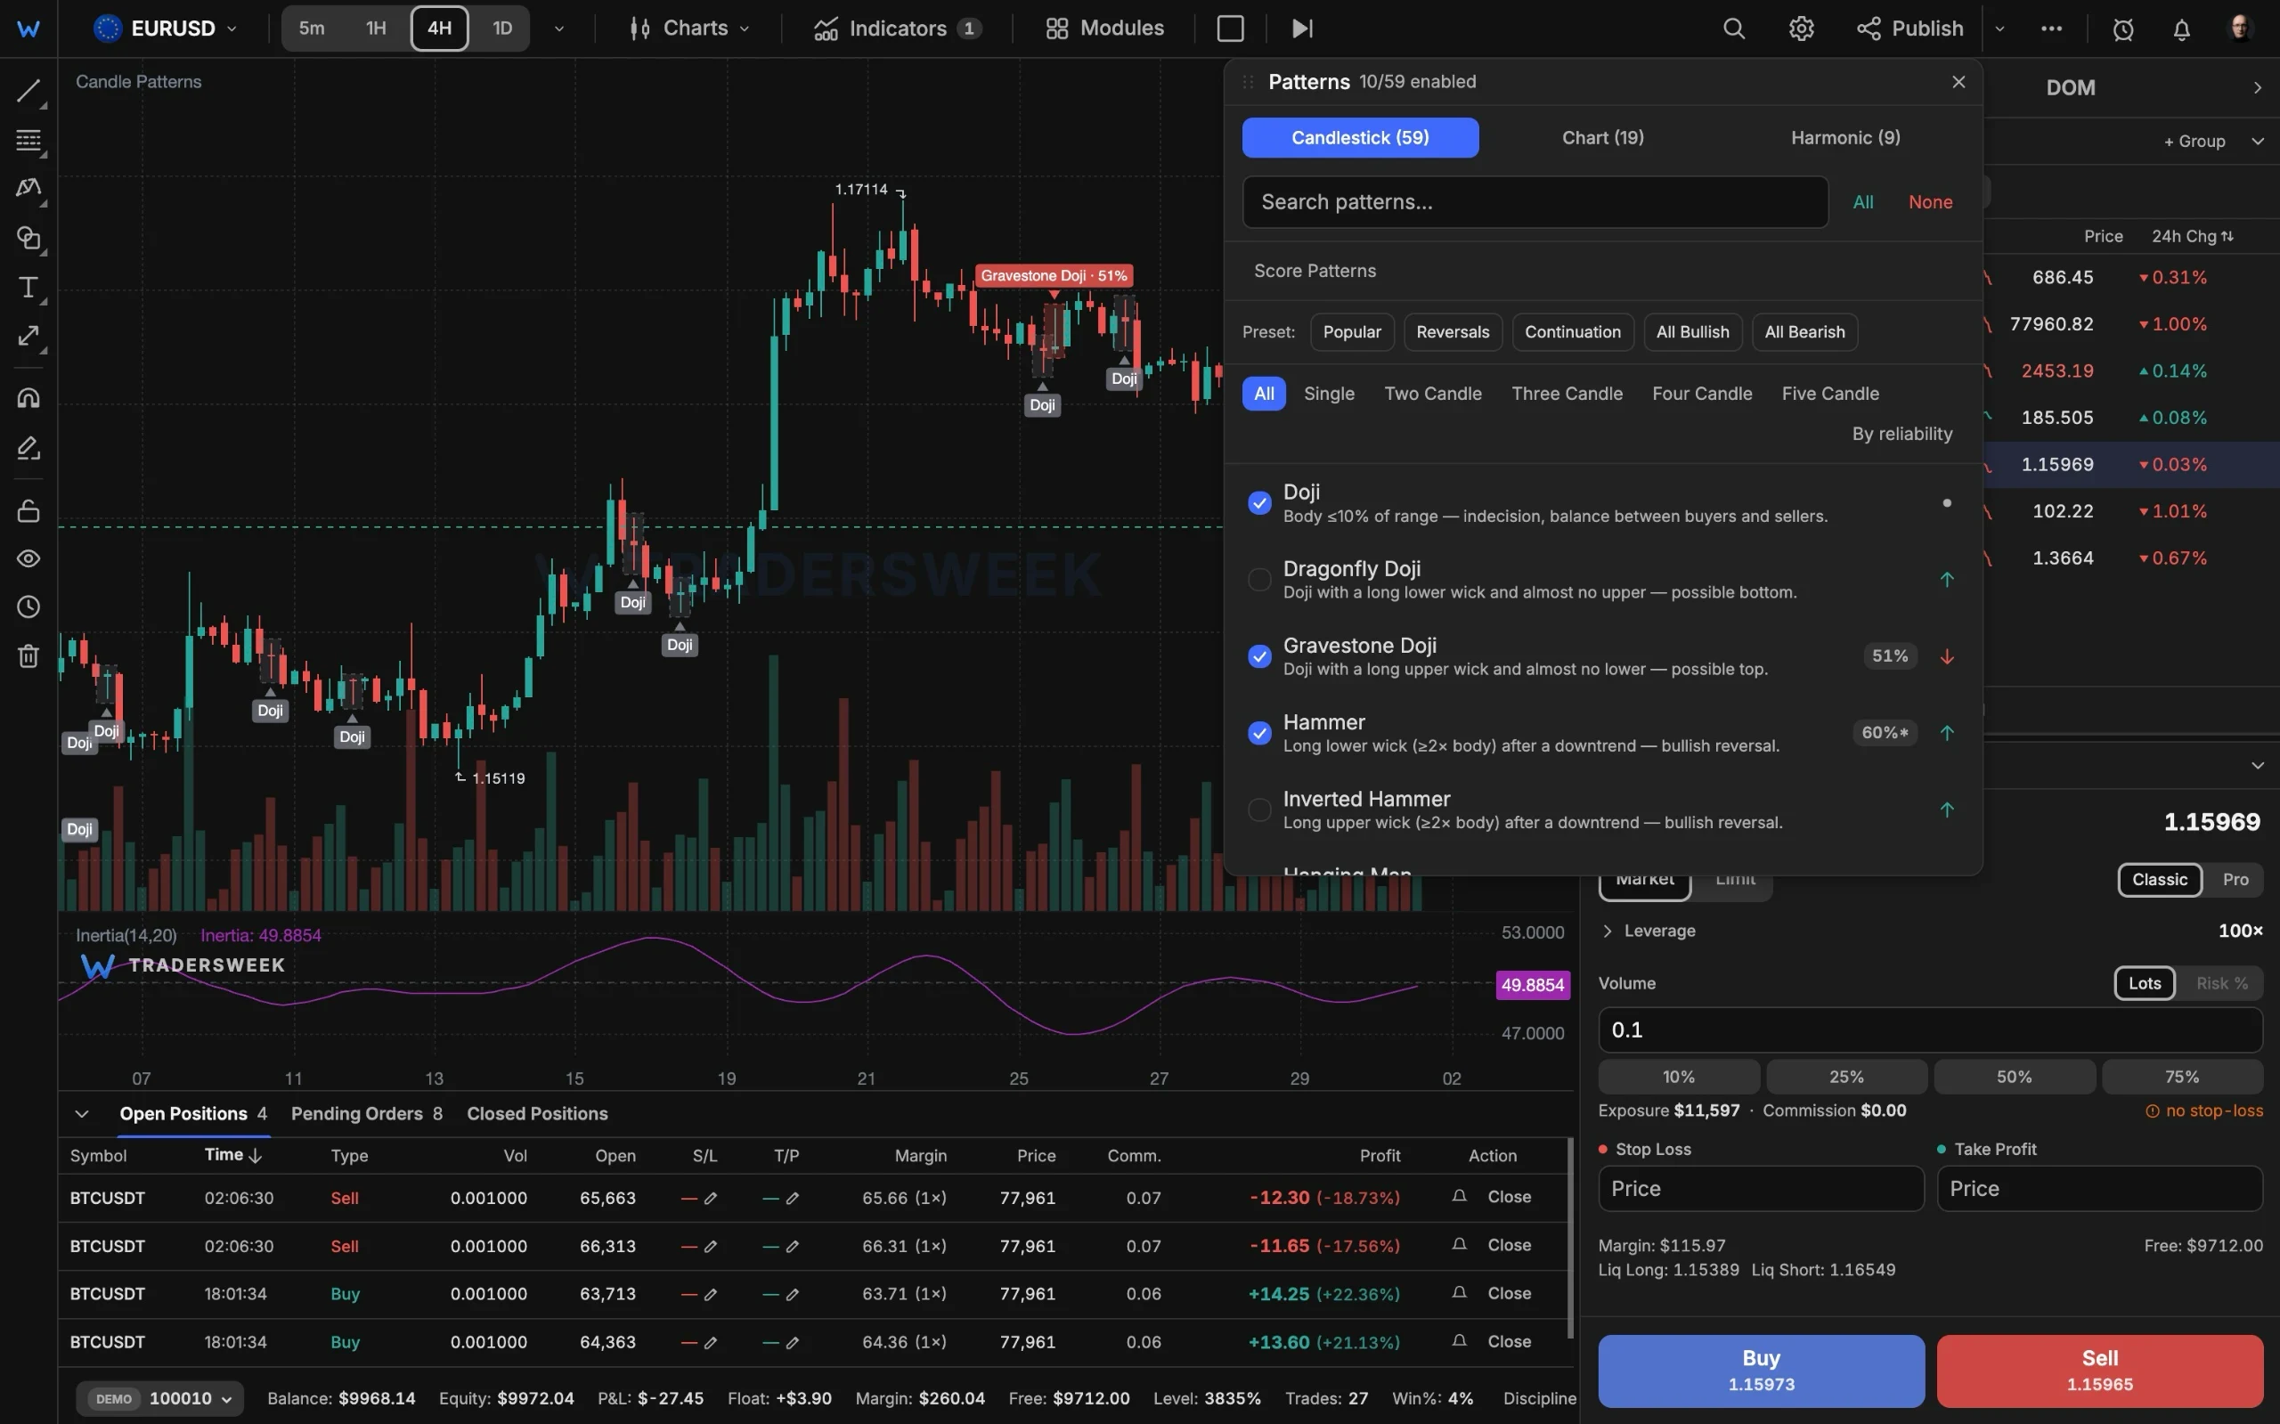Click the Sell 1.15965 button
This screenshot has height=1424, width=2280.
pos(2099,1371)
